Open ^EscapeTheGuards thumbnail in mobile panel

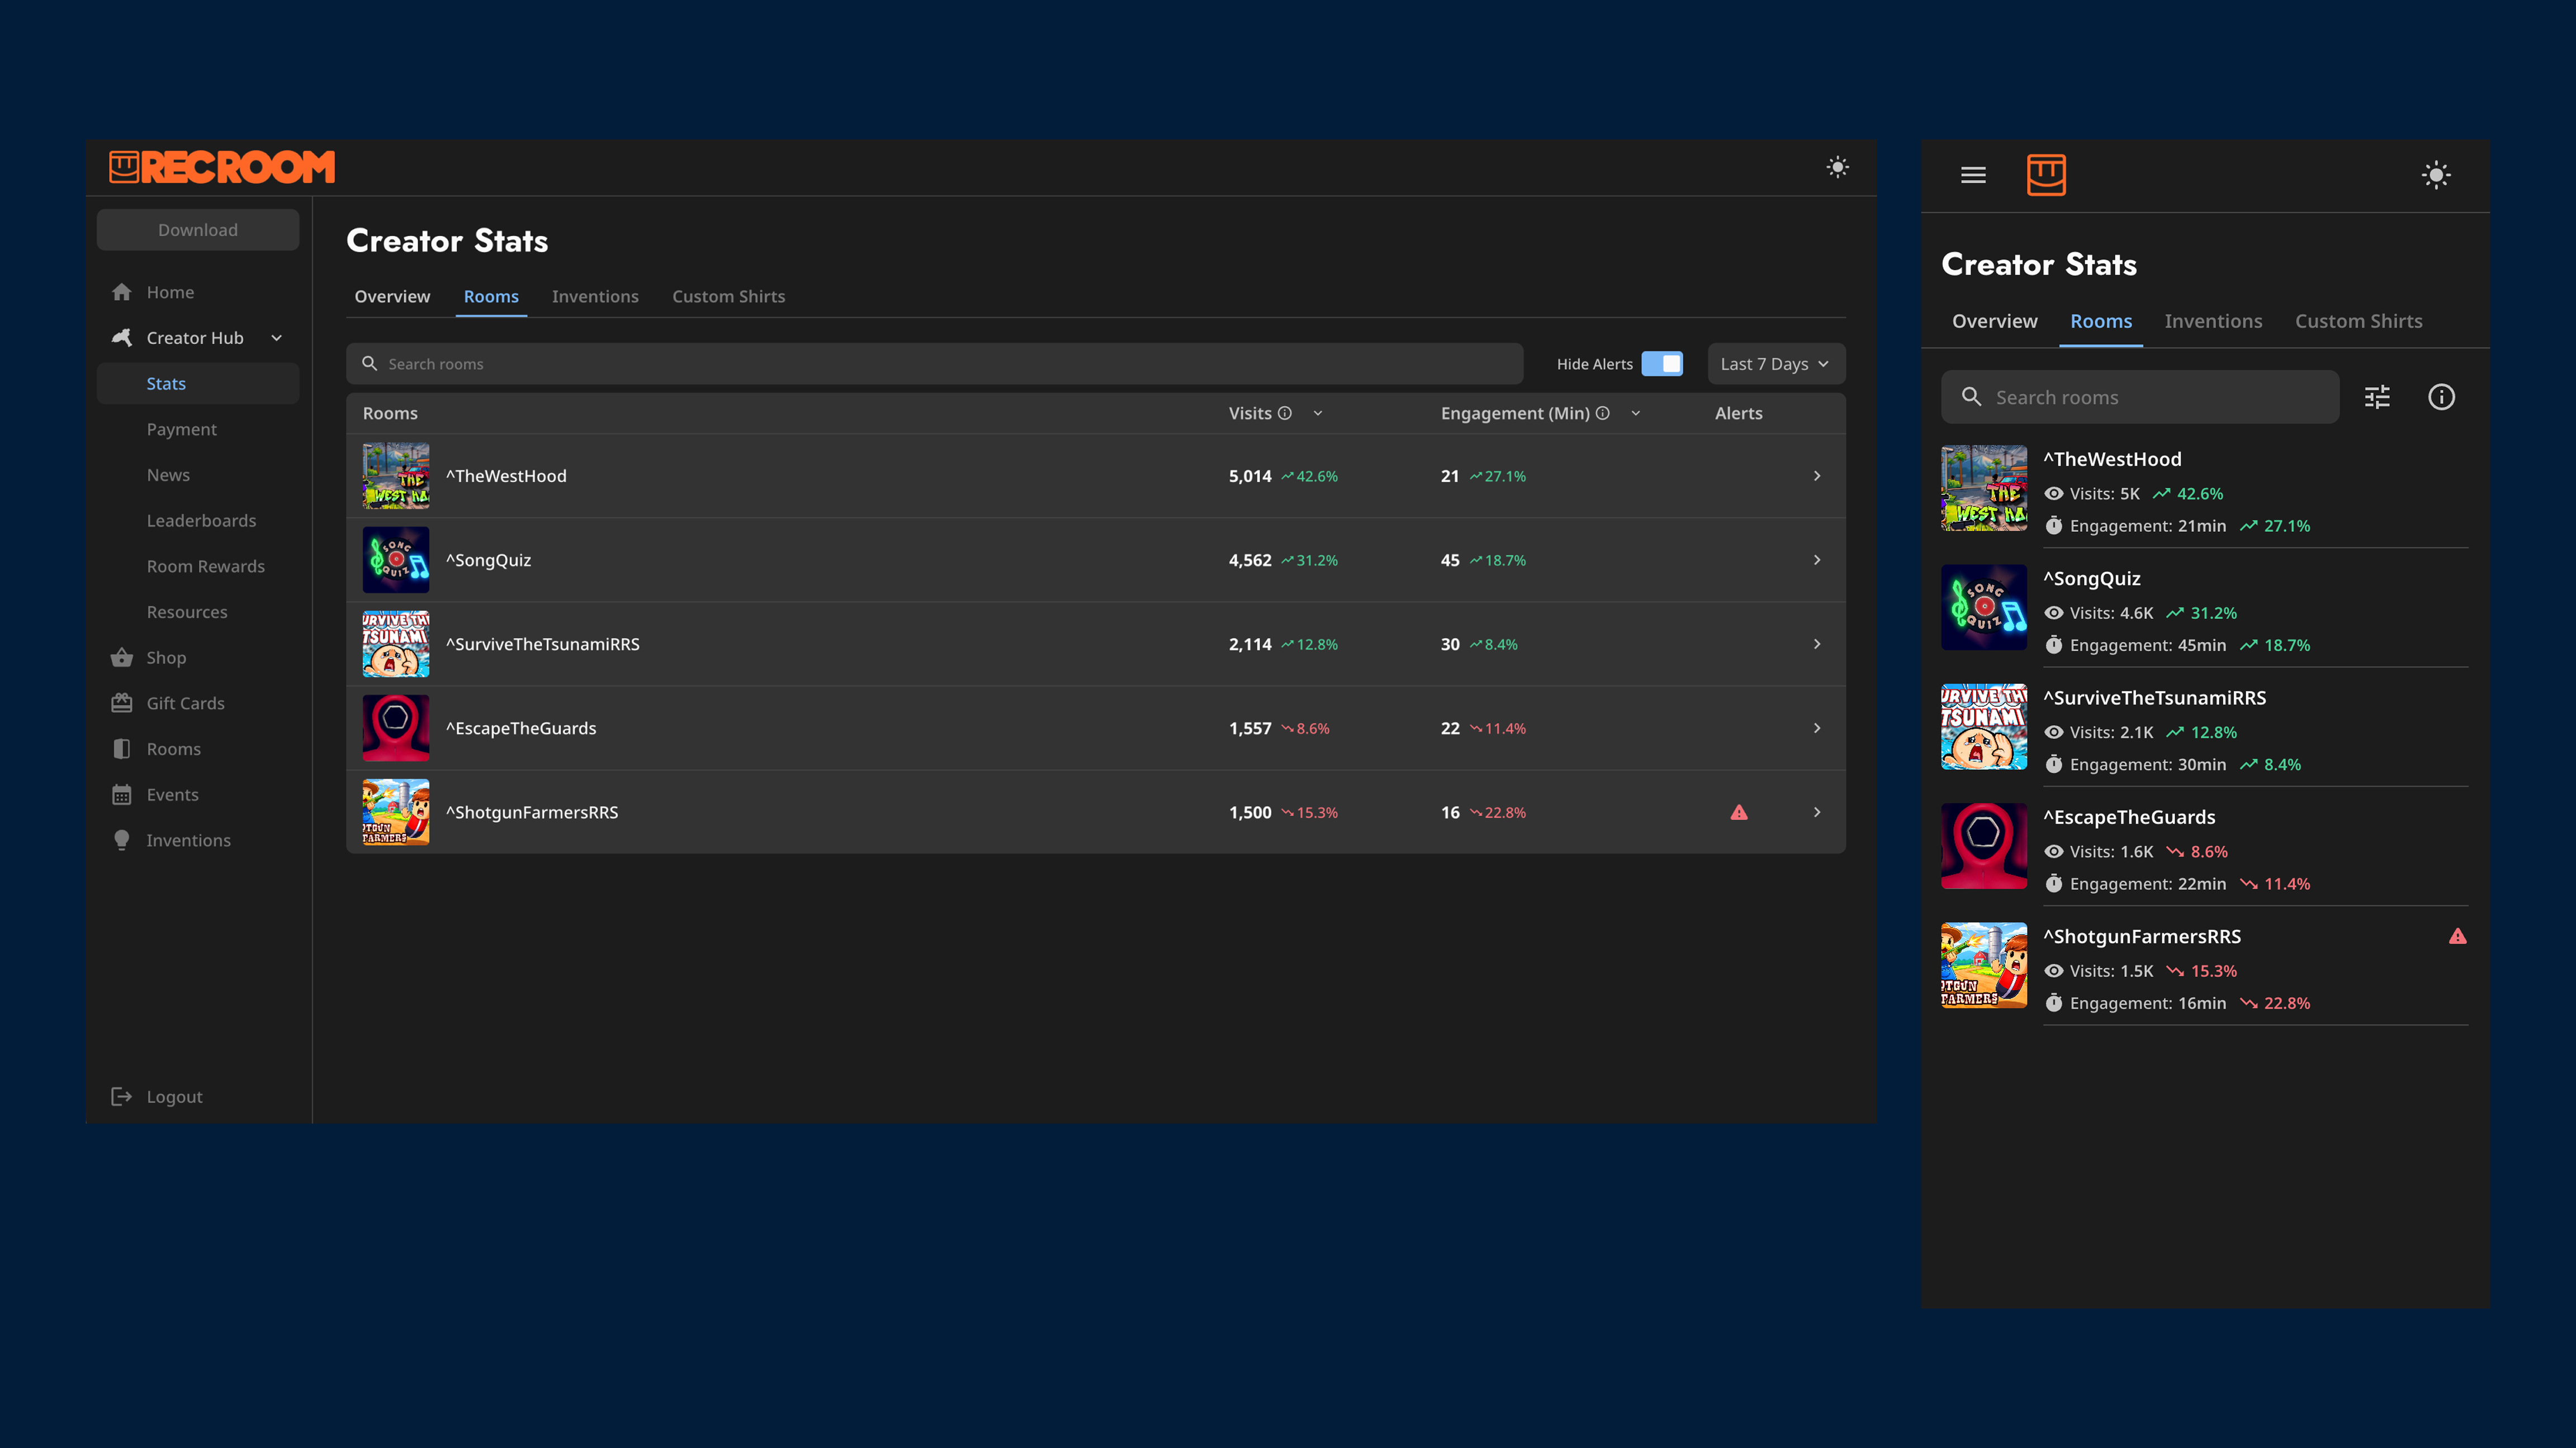pyautogui.click(x=1984, y=845)
